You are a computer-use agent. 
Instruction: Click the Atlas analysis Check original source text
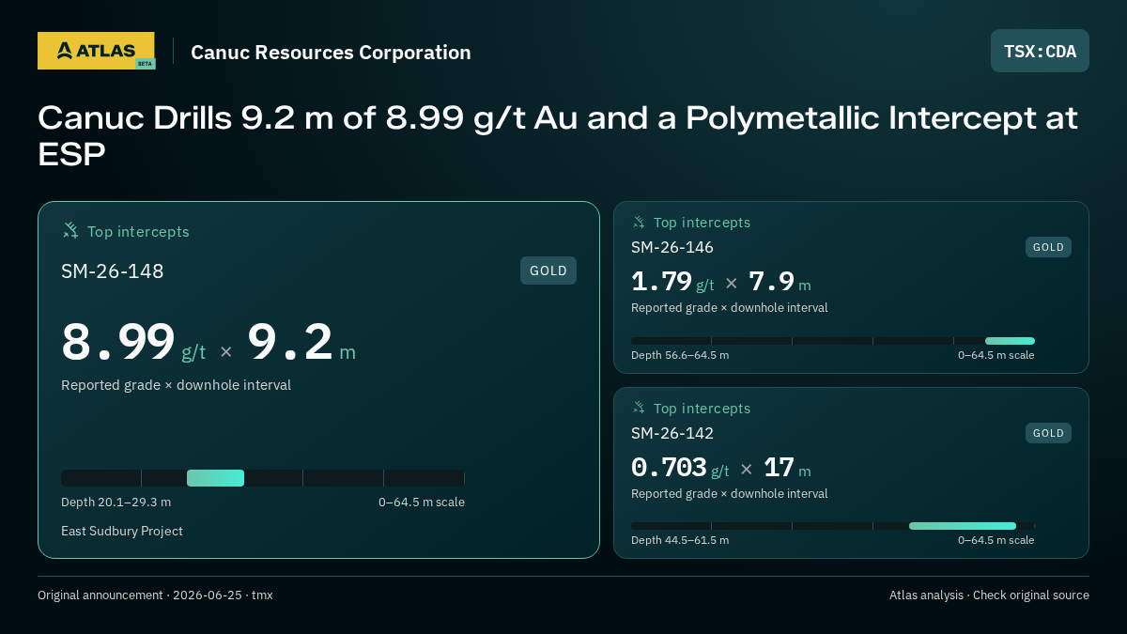(x=989, y=595)
